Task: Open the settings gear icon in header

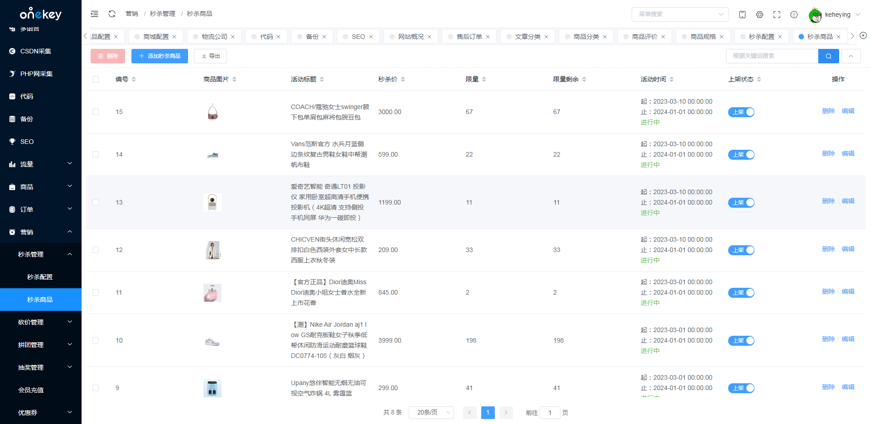Action: [x=759, y=14]
